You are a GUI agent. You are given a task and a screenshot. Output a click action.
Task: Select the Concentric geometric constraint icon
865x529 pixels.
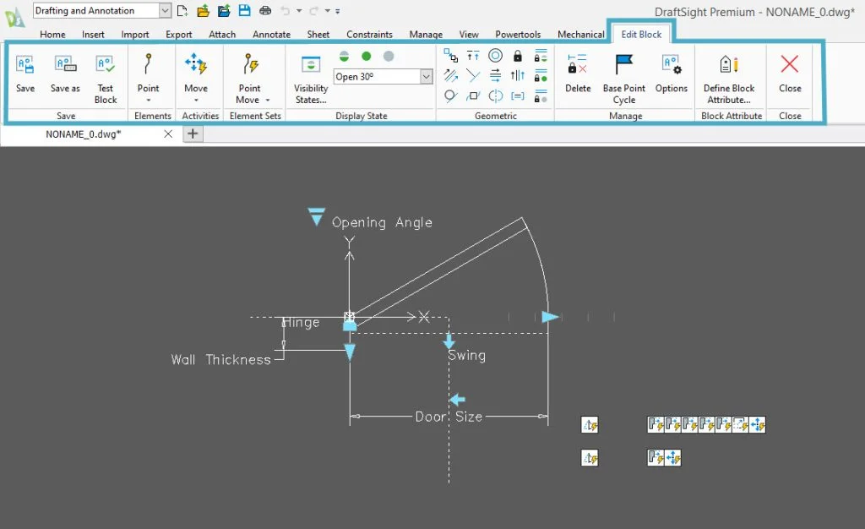click(496, 56)
